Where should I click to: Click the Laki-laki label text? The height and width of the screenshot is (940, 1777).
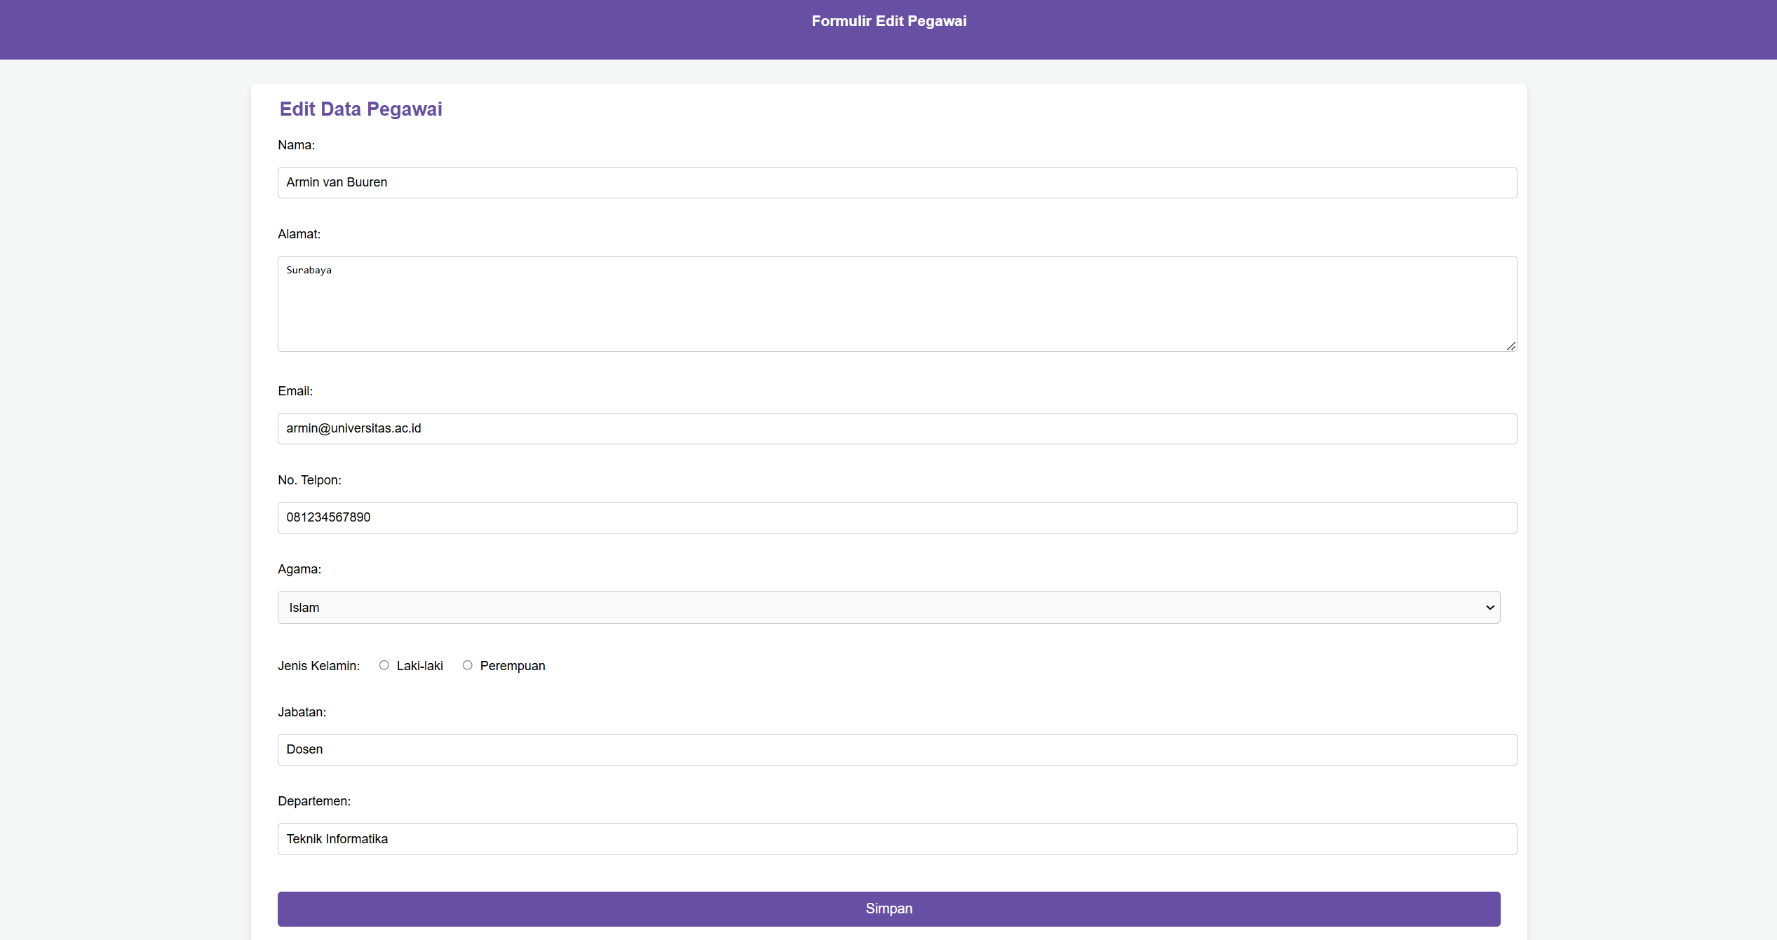(x=419, y=666)
